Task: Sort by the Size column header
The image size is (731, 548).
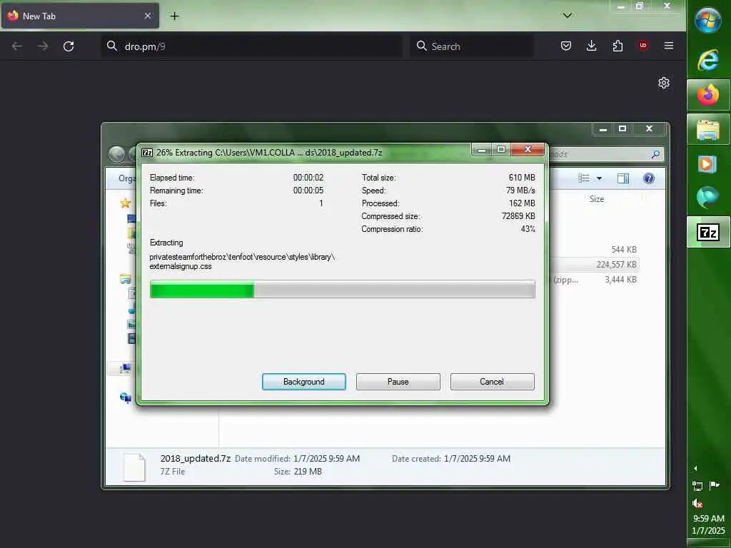Action: [596, 199]
